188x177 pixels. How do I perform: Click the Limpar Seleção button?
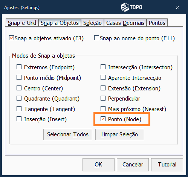pos(120,134)
